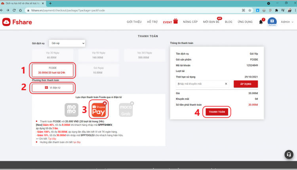Choose the Gói Ngày 10.000đ package

coord(99,70)
